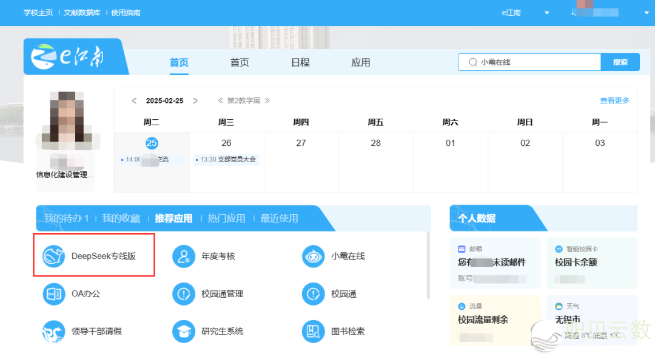Screen dimensions: 655x357
Task: Click the e江南 portal logo
Action: [68, 57]
